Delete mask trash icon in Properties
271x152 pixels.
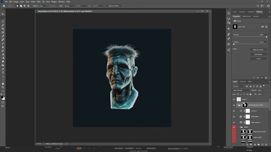coord(266,78)
